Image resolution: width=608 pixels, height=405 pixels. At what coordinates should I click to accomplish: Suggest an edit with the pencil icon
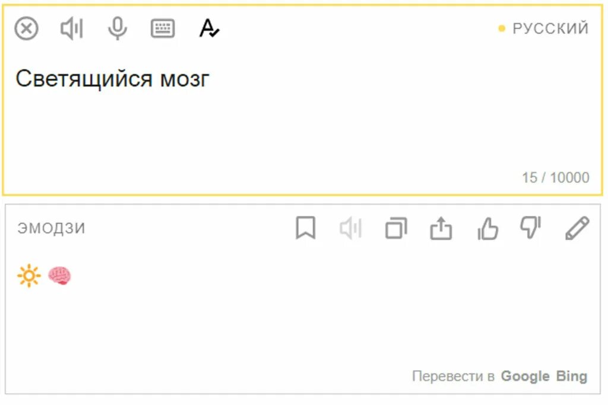coord(577,228)
